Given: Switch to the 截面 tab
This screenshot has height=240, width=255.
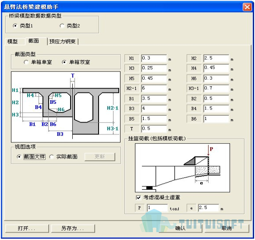Looking at the screenshot, I should coord(34,41).
